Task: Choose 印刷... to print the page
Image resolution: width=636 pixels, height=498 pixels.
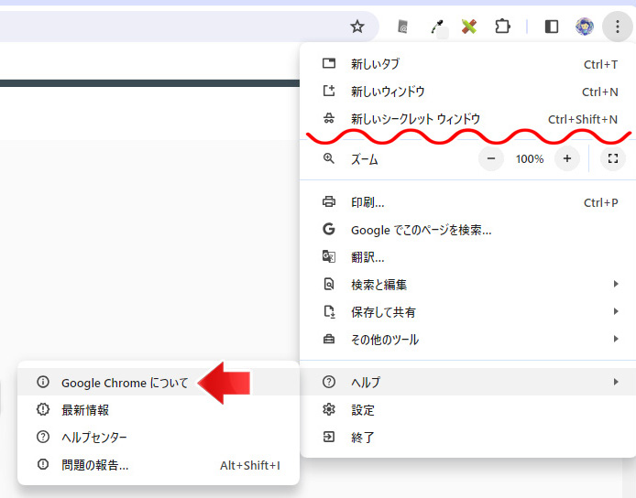Action: pyautogui.click(x=468, y=202)
